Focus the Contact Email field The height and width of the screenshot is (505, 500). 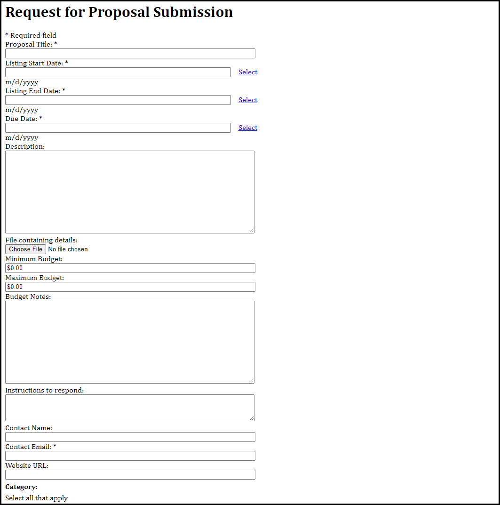click(x=130, y=456)
